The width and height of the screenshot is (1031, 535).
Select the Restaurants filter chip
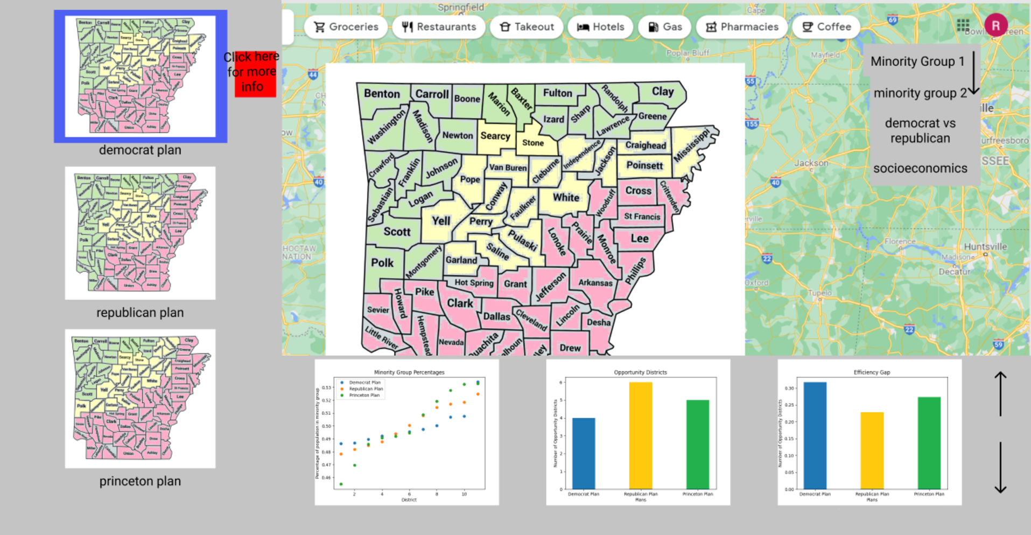pyautogui.click(x=439, y=27)
